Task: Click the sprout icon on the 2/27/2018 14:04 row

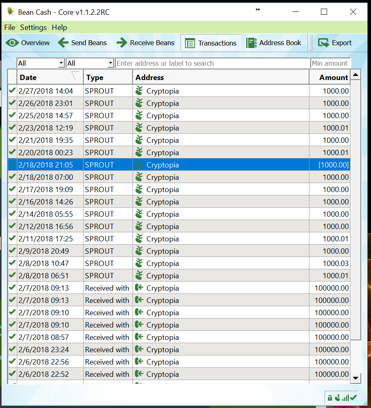Action: pyautogui.click(x=139, y=91)
